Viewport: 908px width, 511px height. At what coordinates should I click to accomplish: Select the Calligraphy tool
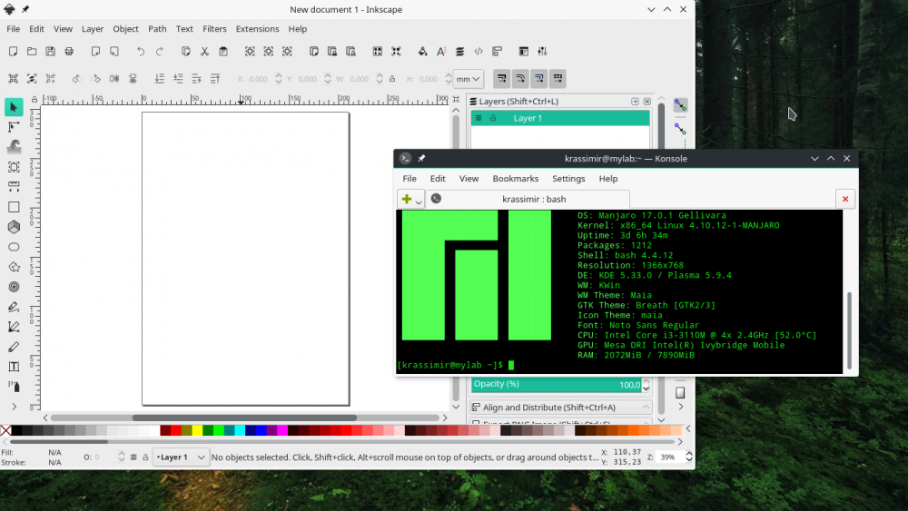14,347
